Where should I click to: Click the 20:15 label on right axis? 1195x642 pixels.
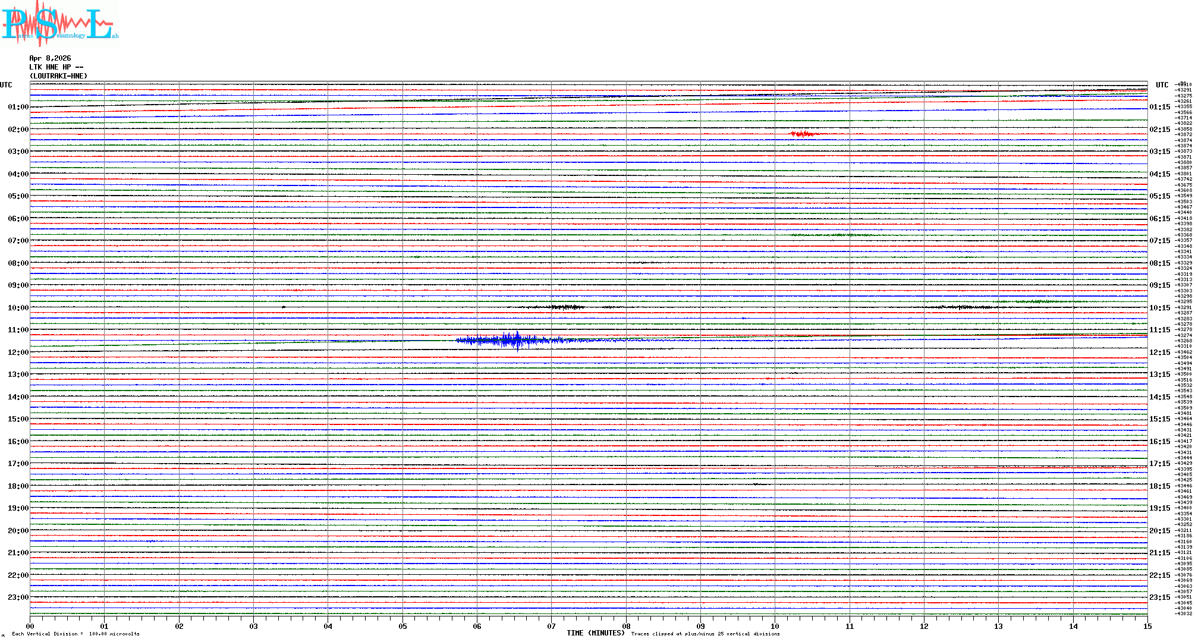click(x=1159, y=531)
